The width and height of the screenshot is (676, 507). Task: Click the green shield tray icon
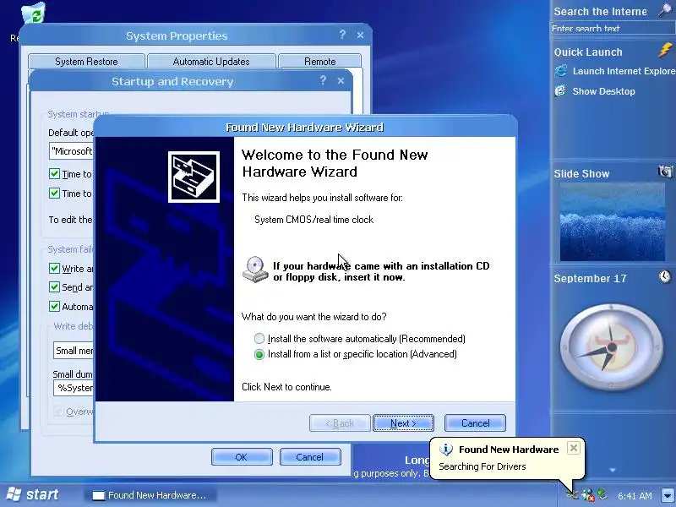click(602, 494)
